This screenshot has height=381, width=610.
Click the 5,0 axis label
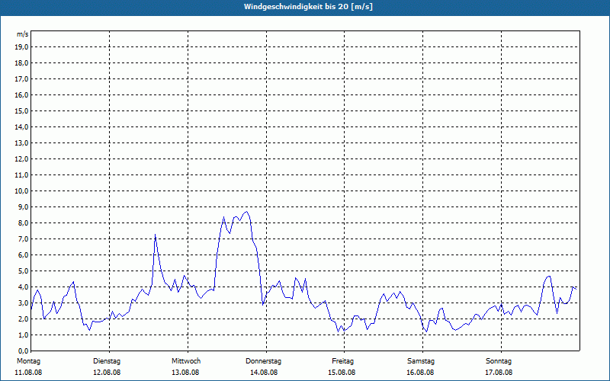click(24, 271)
